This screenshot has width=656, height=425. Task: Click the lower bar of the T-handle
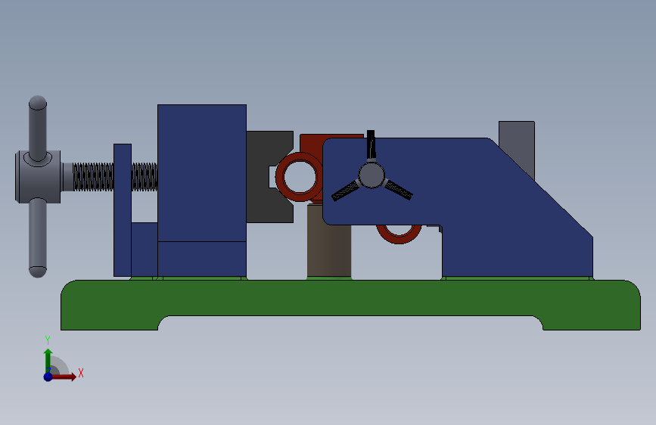point(38,237)
